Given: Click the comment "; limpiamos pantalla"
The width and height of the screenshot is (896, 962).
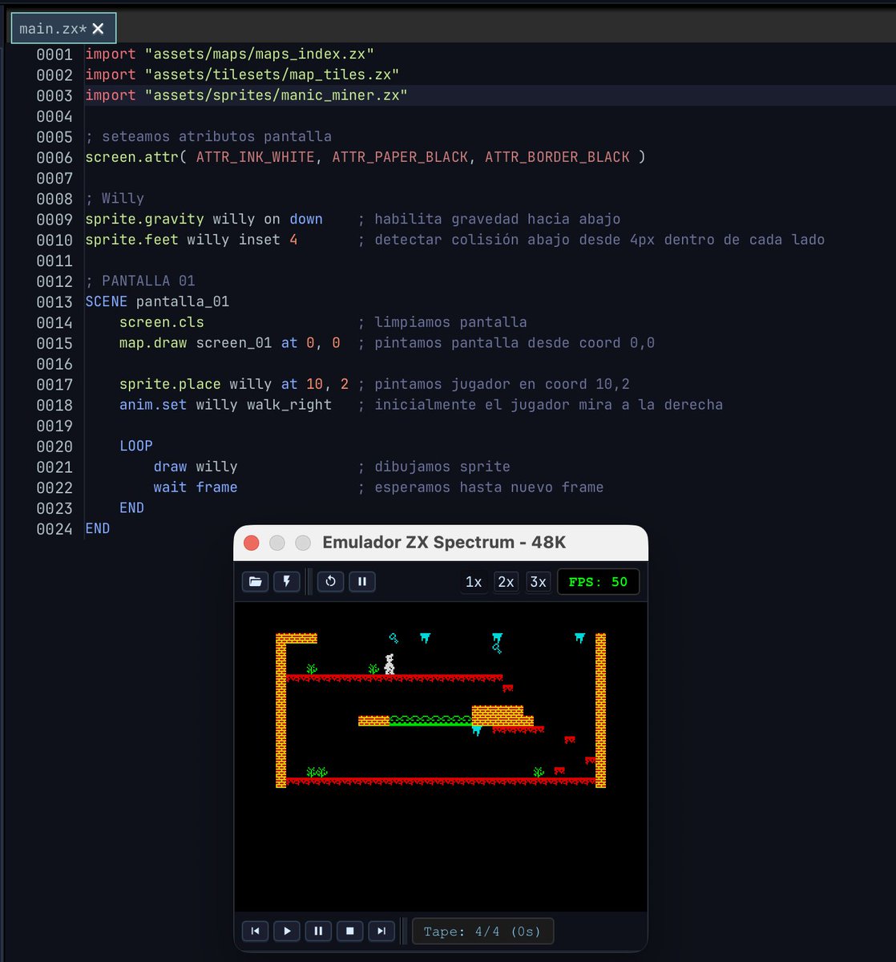Looking at the screenshot, I should coord(442,322).
